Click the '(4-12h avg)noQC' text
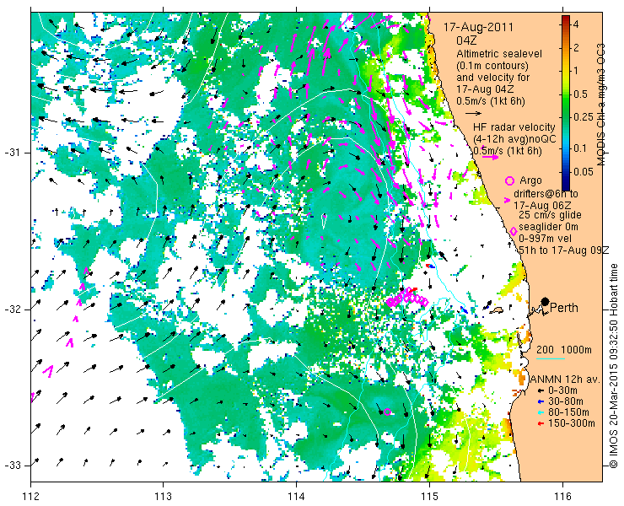The image size is (624, 506). click(x=514, y=139)
